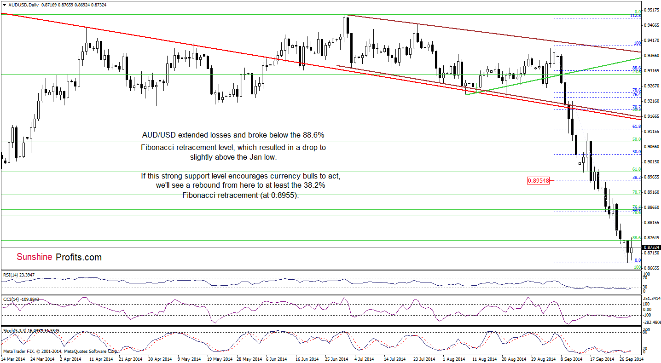Click the 0.92165 price axis label
The width and height of the screenshot is (661, 363).
652,101
